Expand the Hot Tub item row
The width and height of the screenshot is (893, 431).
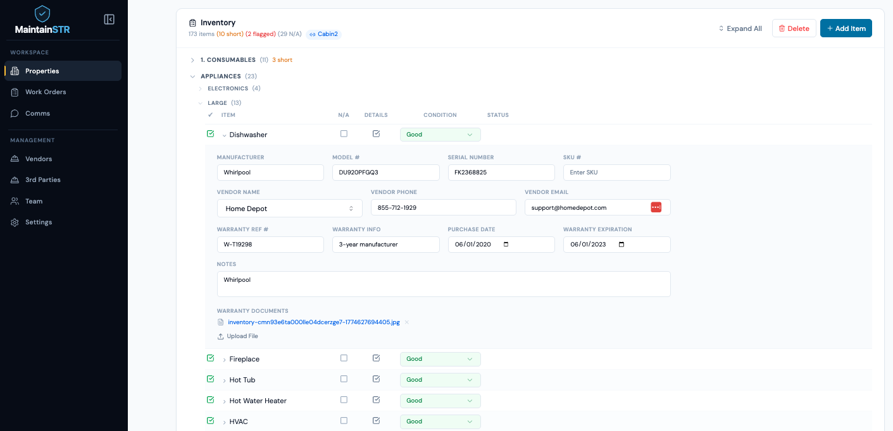(224, 380)
